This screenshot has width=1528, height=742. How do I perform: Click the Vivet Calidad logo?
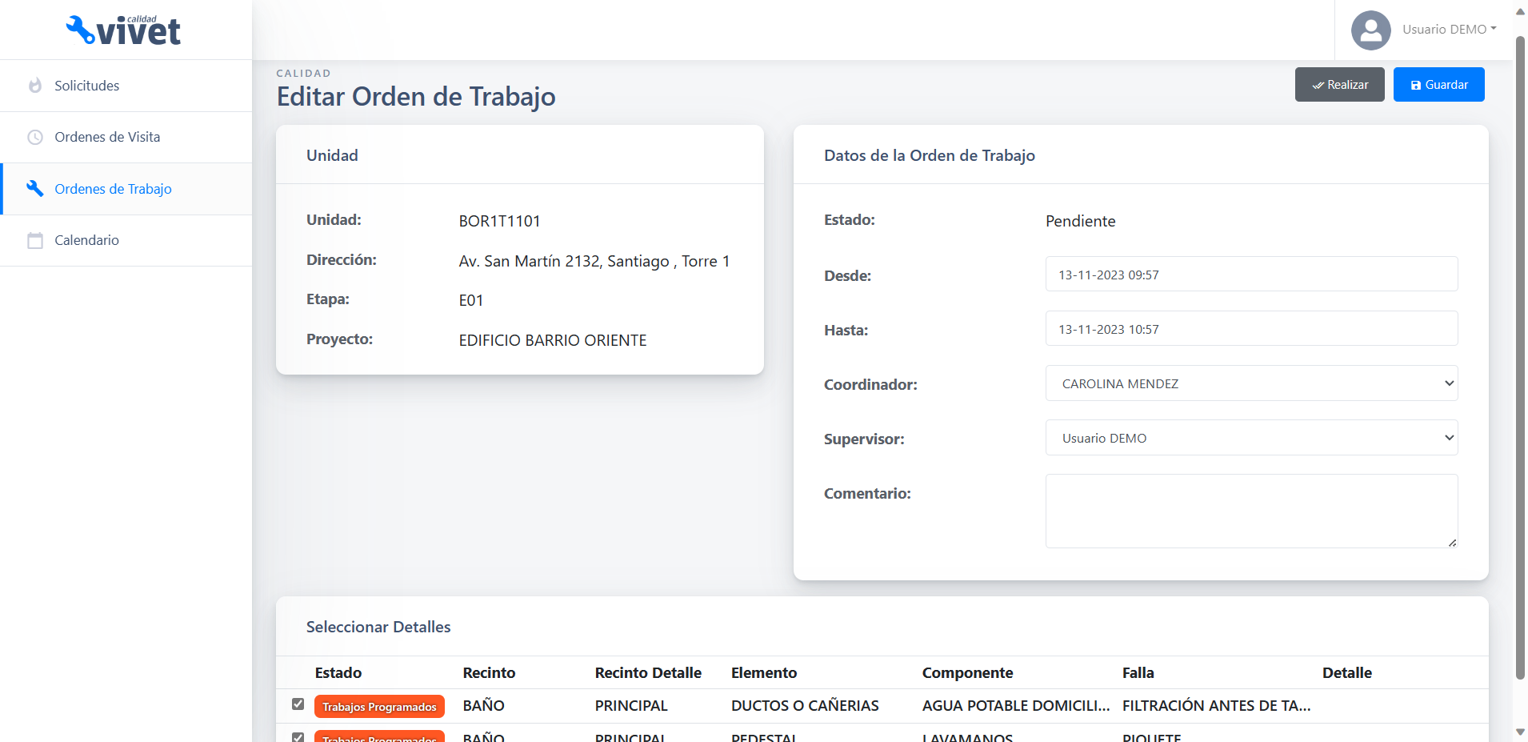coord(123,29)
